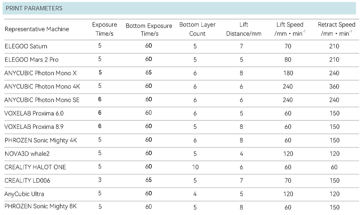362x215 pixels.
Task: Click Photon Mono X's lift distance 8
Action: 241,73
